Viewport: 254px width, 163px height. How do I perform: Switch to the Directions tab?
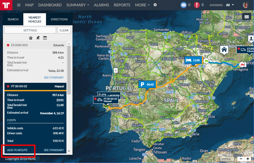click(x=59, y=19)
